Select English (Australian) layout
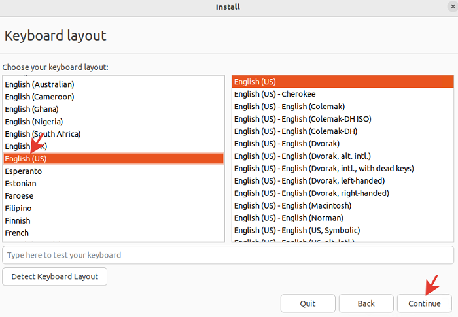The height and width of the screenshot is (317, 458). point(113,84)
